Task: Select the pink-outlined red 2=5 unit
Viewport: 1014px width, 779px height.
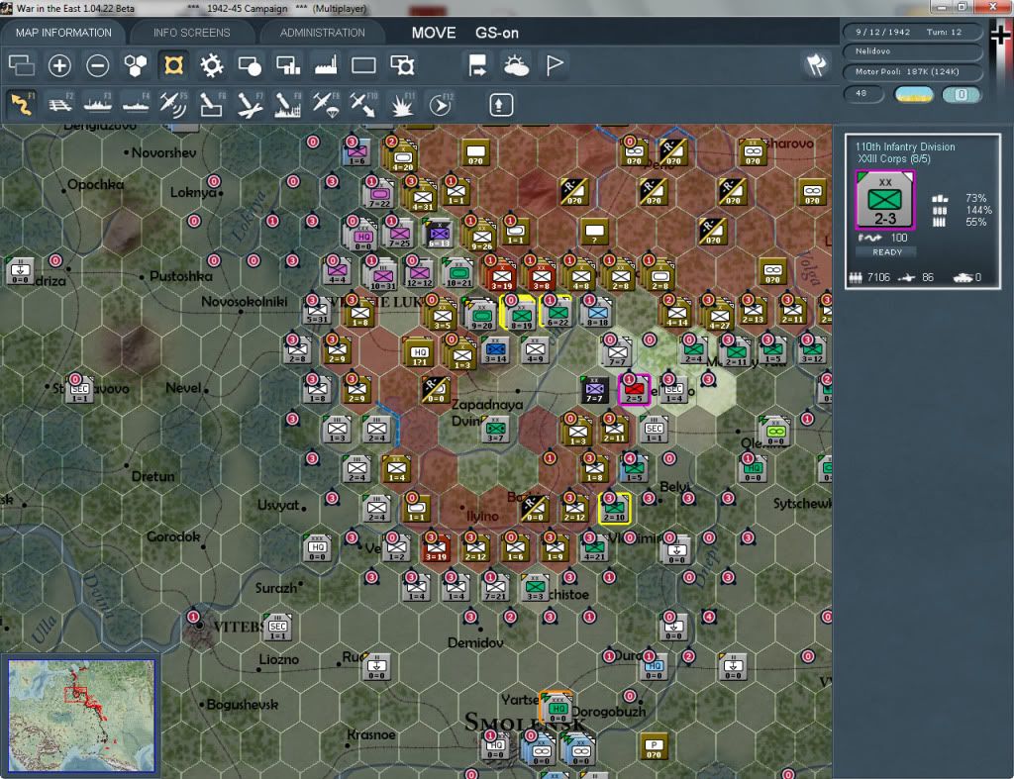Action: pyautogui.click(x=634, y=389)
